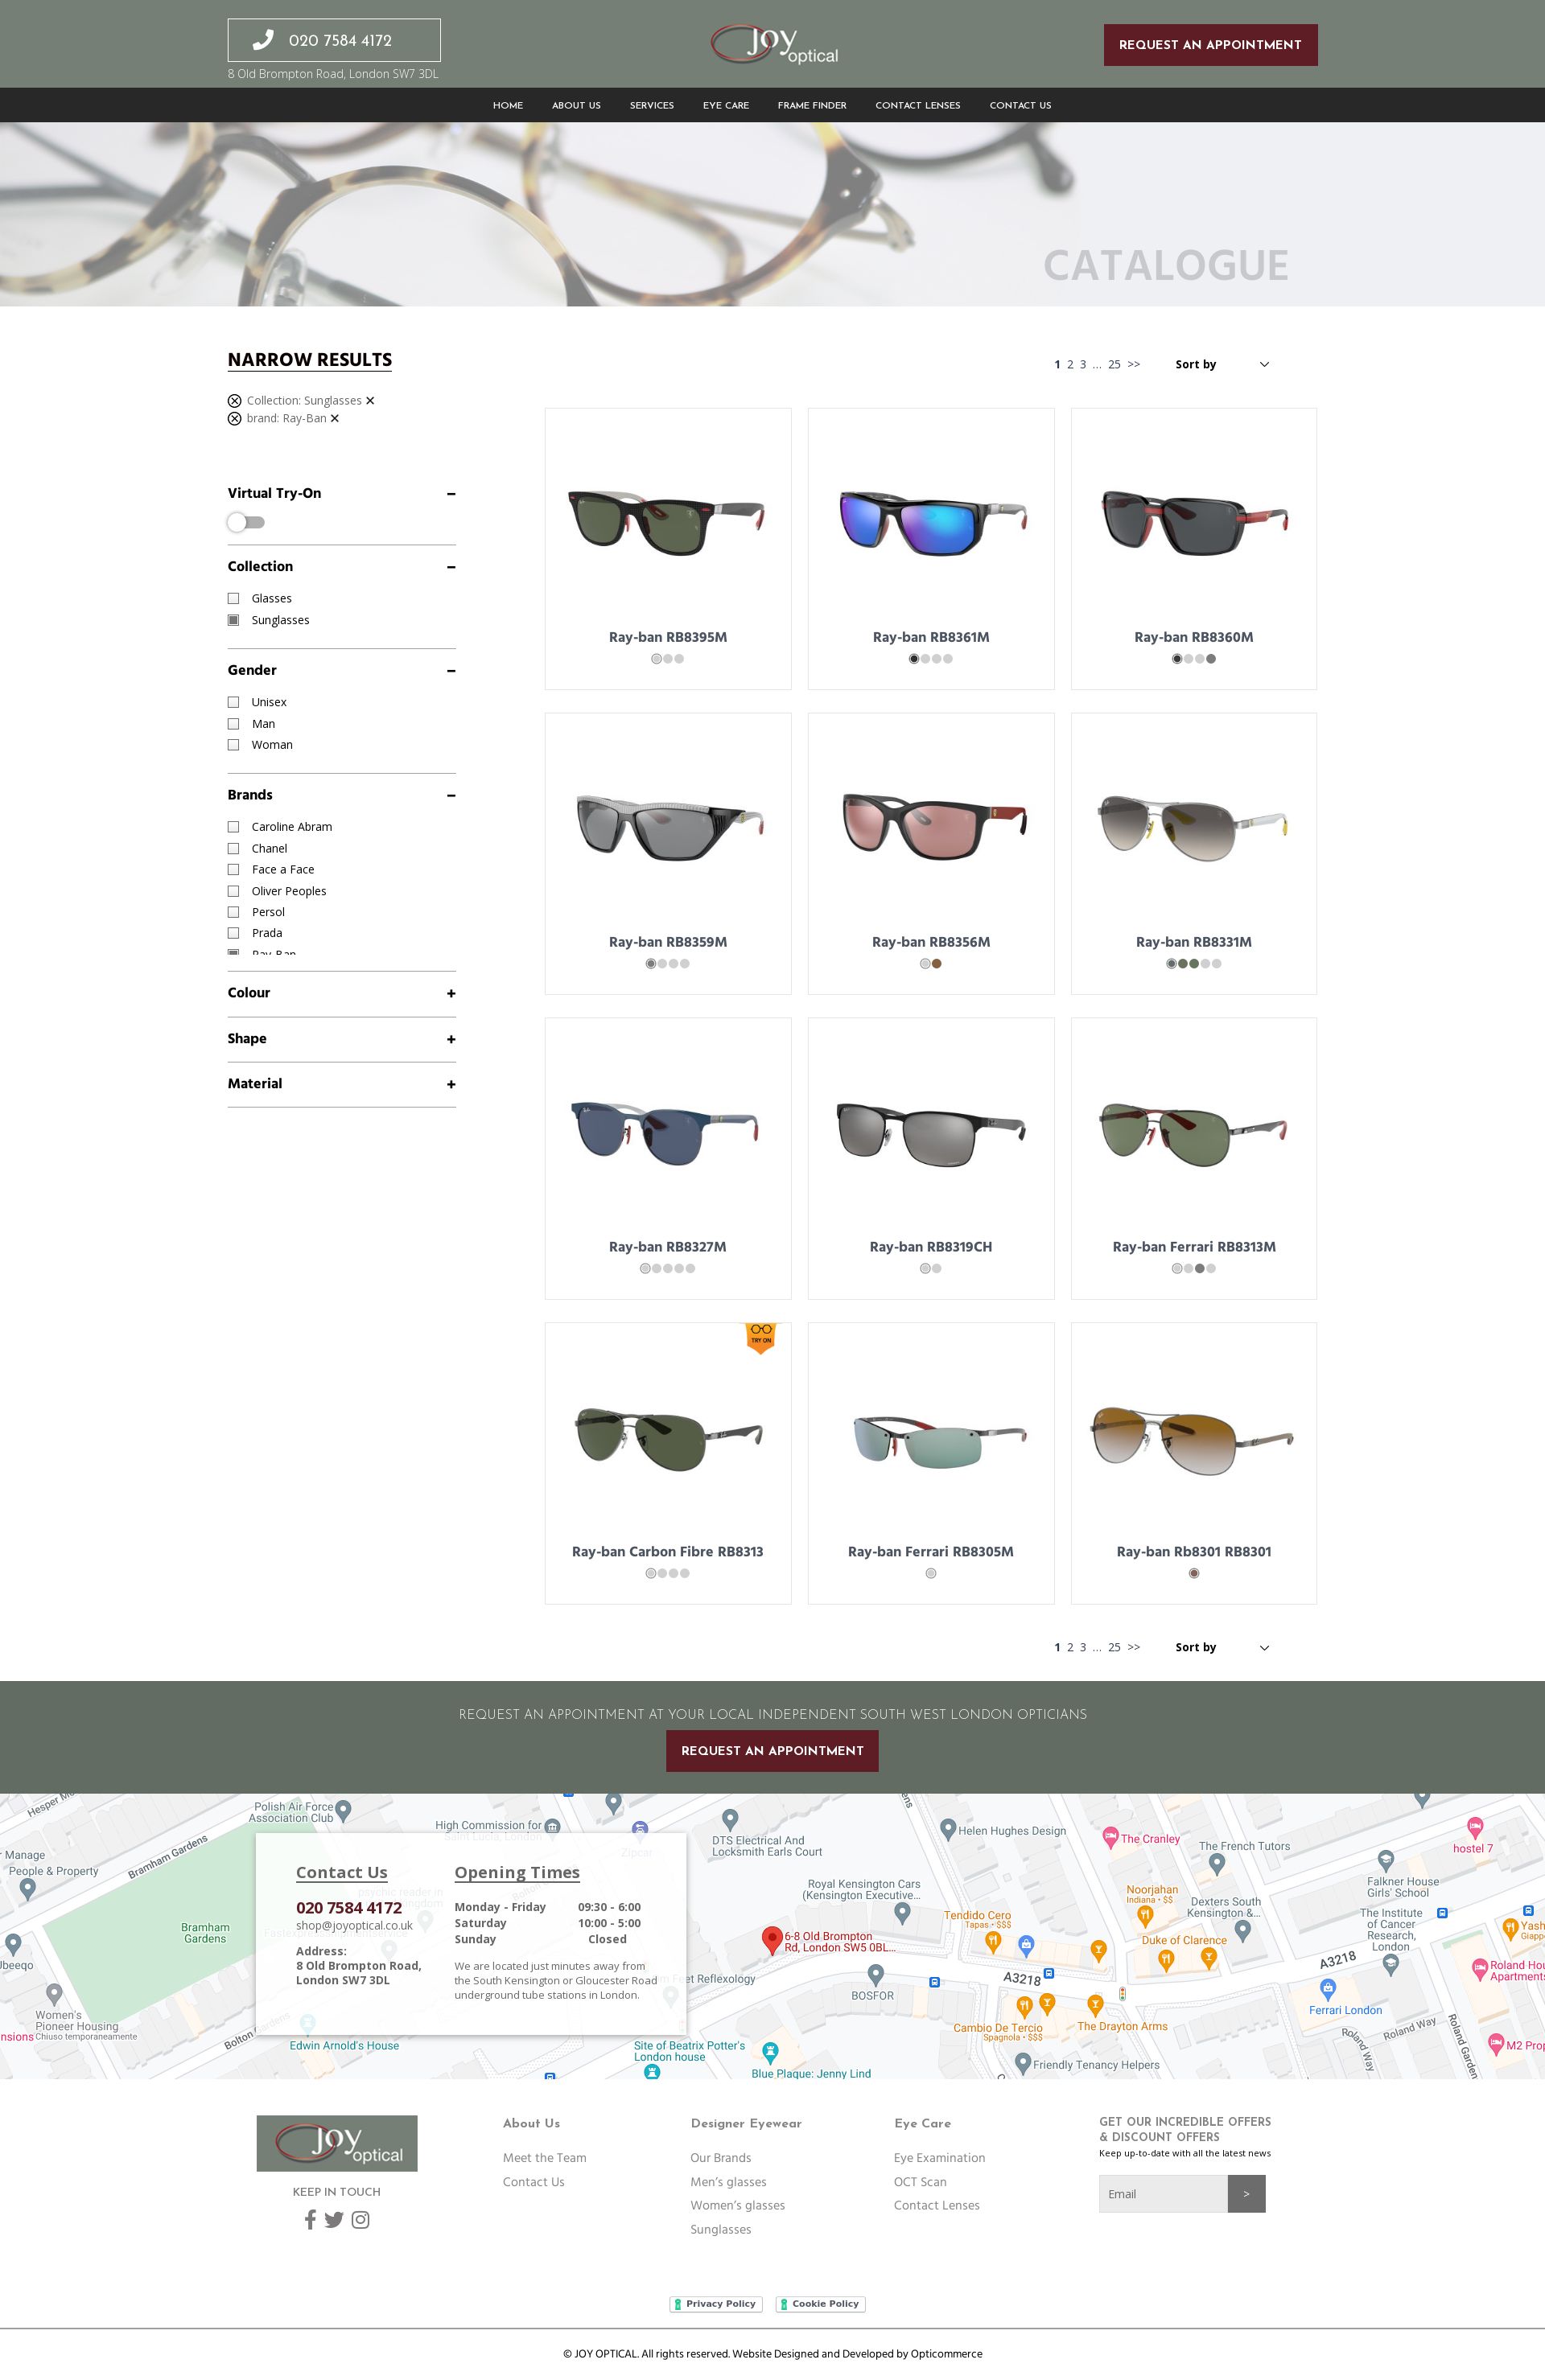Screen dimensions: 1545x2380
Task: Open the ABOUT US menu item
Action: tap(576, 105)
